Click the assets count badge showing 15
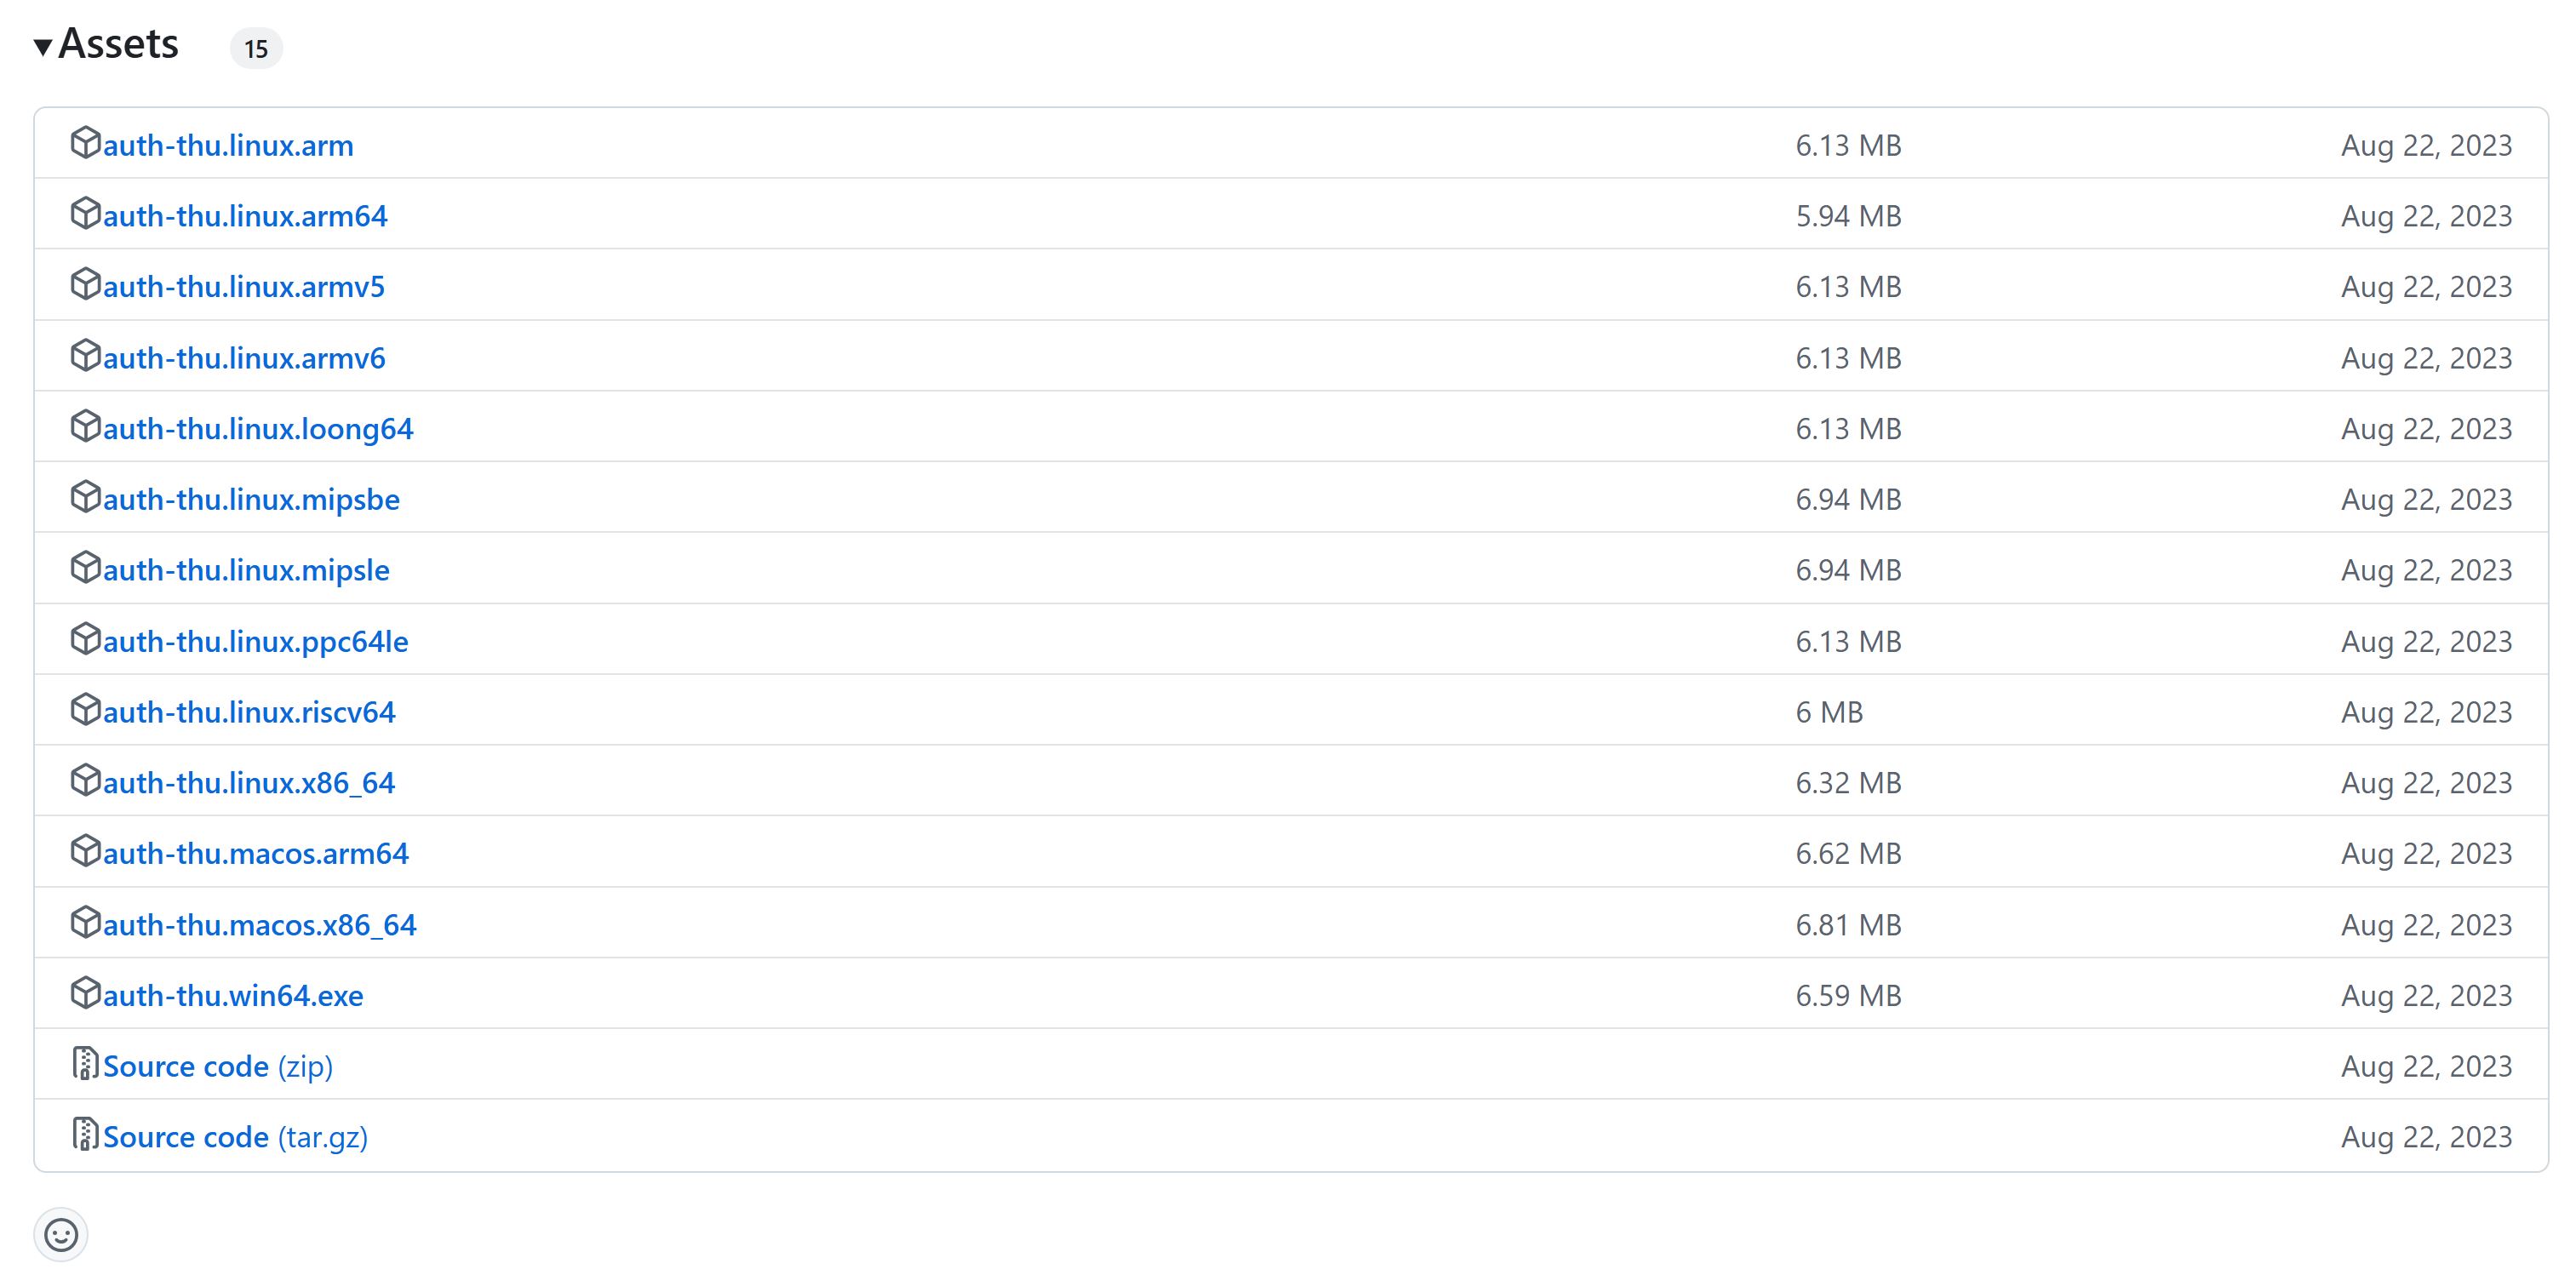Viewport: 2576px width, 1275px height. 256,48
